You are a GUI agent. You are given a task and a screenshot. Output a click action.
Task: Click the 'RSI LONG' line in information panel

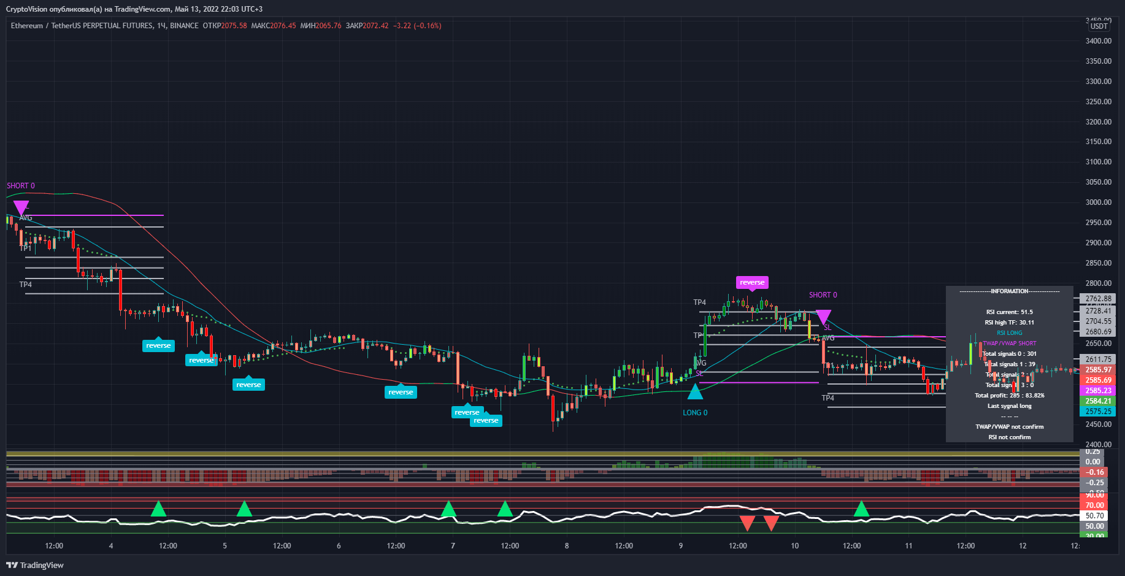coord(1009,333)
